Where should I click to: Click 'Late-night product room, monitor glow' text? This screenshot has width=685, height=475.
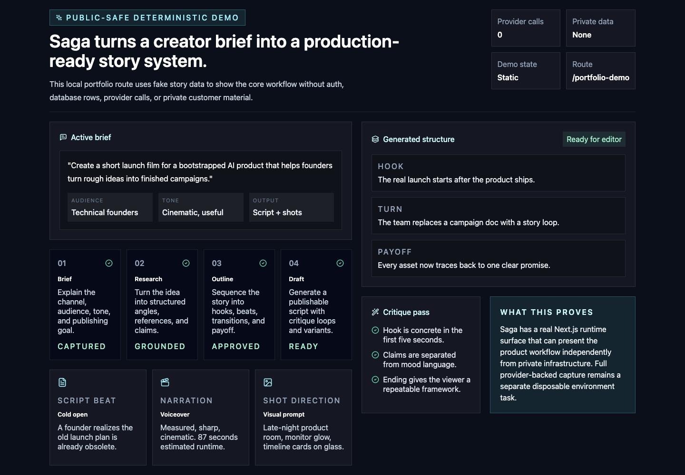coord(303,437)
